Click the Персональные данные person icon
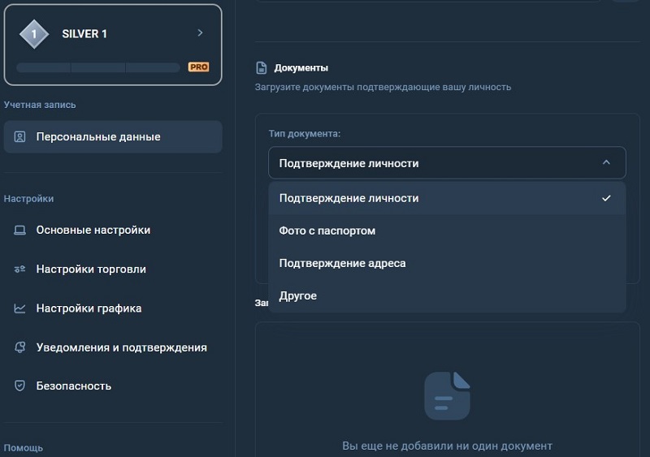 pos(19,136)
